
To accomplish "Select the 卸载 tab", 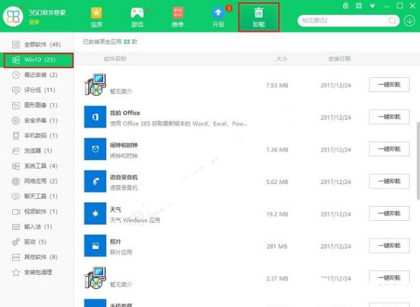I will point(259,17).
